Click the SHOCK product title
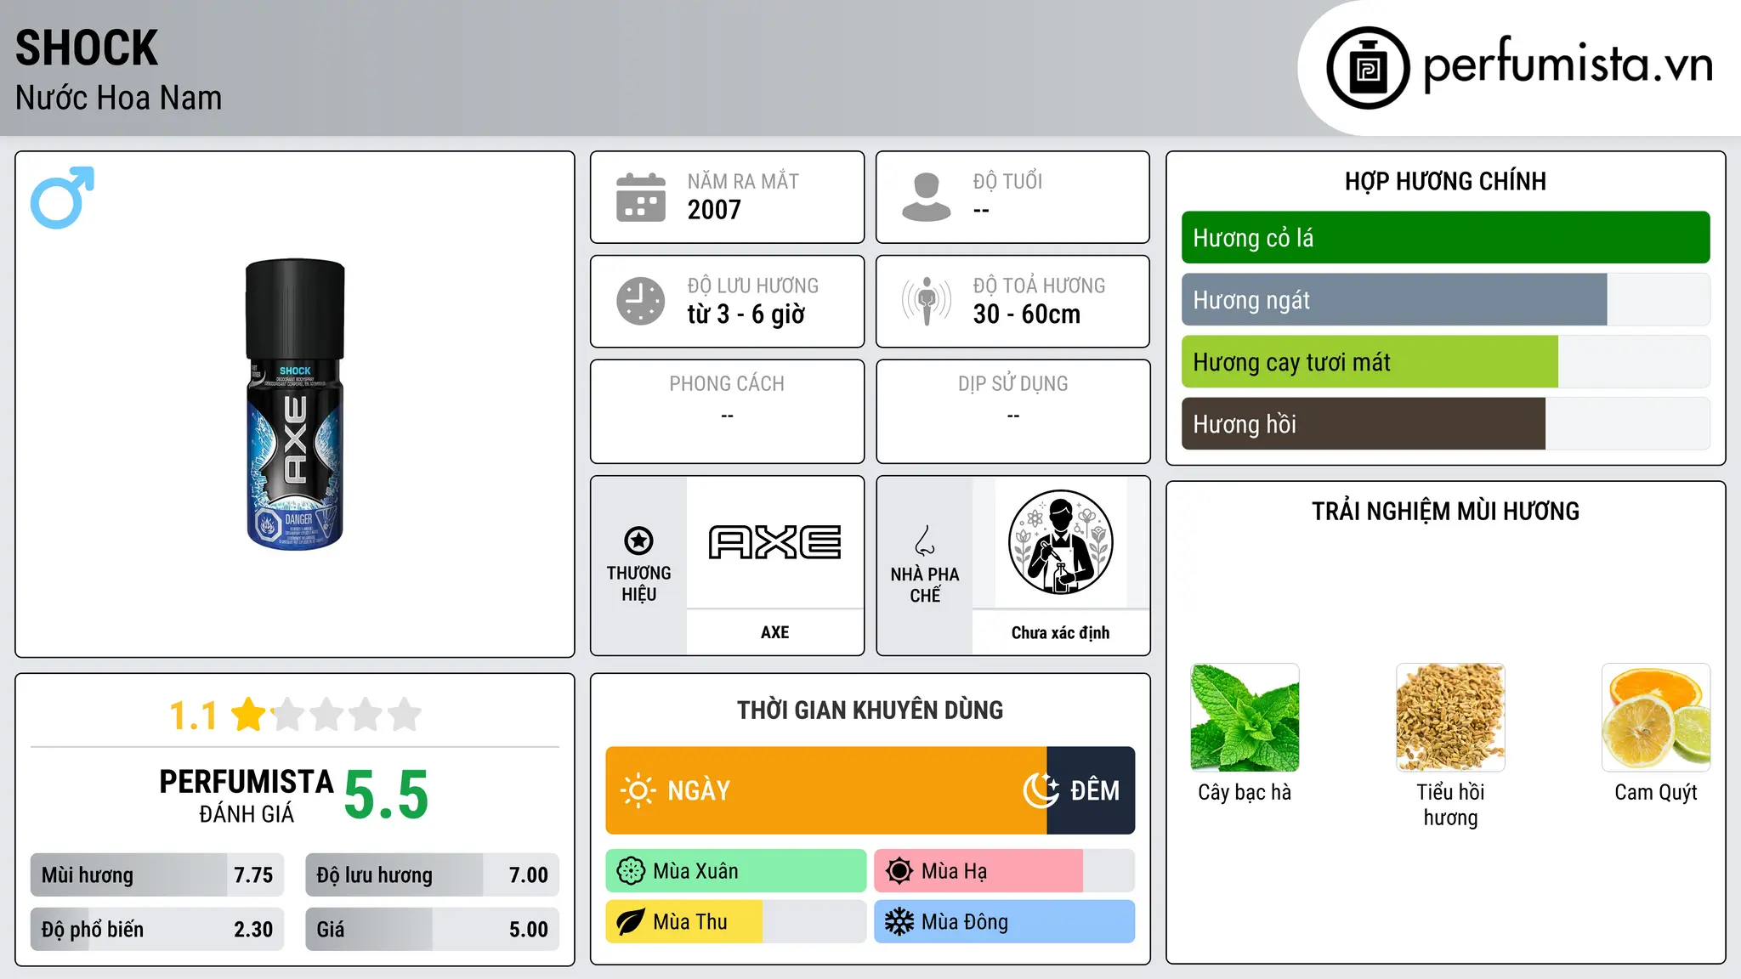 87,48
